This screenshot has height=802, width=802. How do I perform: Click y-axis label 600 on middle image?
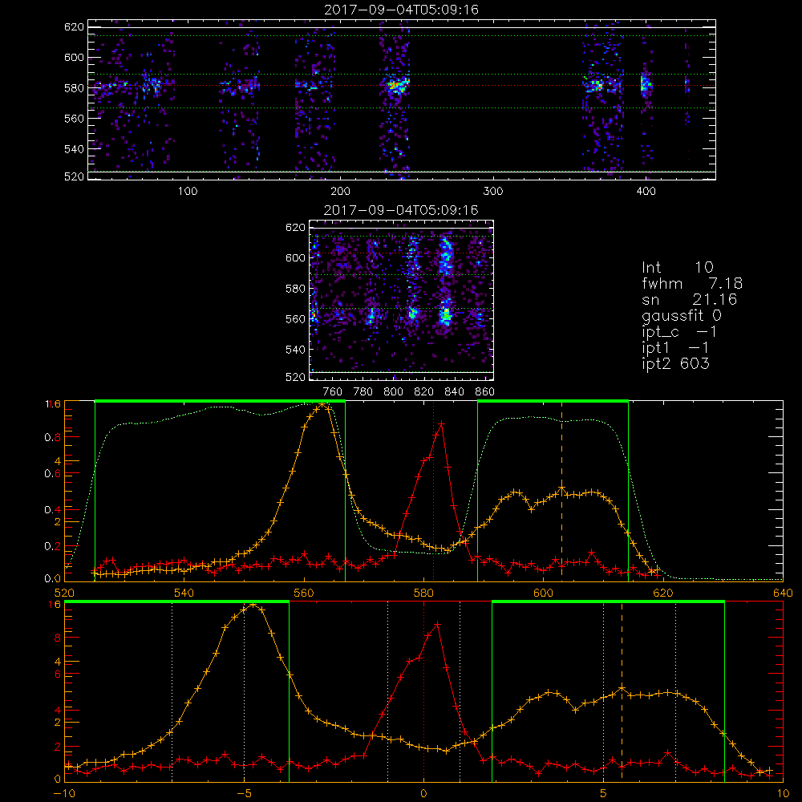coord(296,257)
